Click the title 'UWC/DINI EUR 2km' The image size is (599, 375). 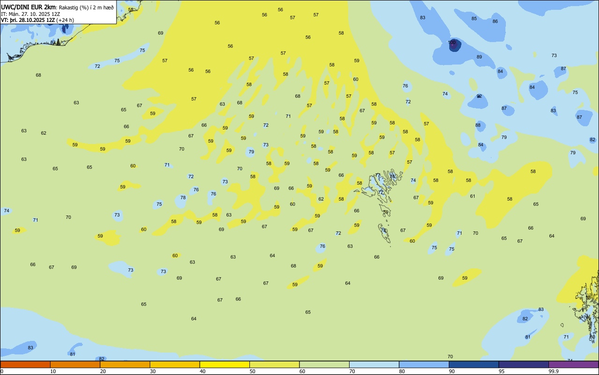pos(28,7)
